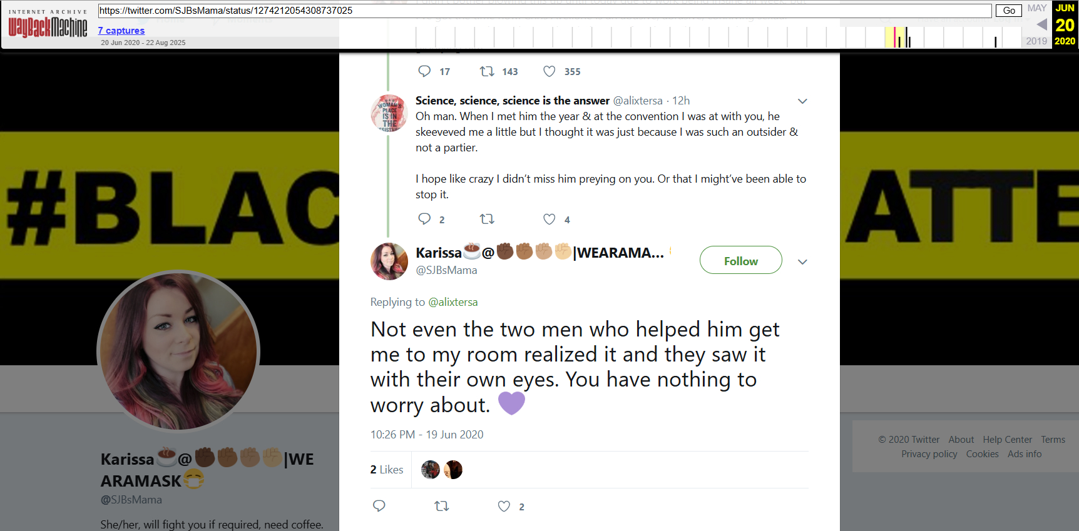Open the chevron menu on alixtersa's tweet

(802, 101)
